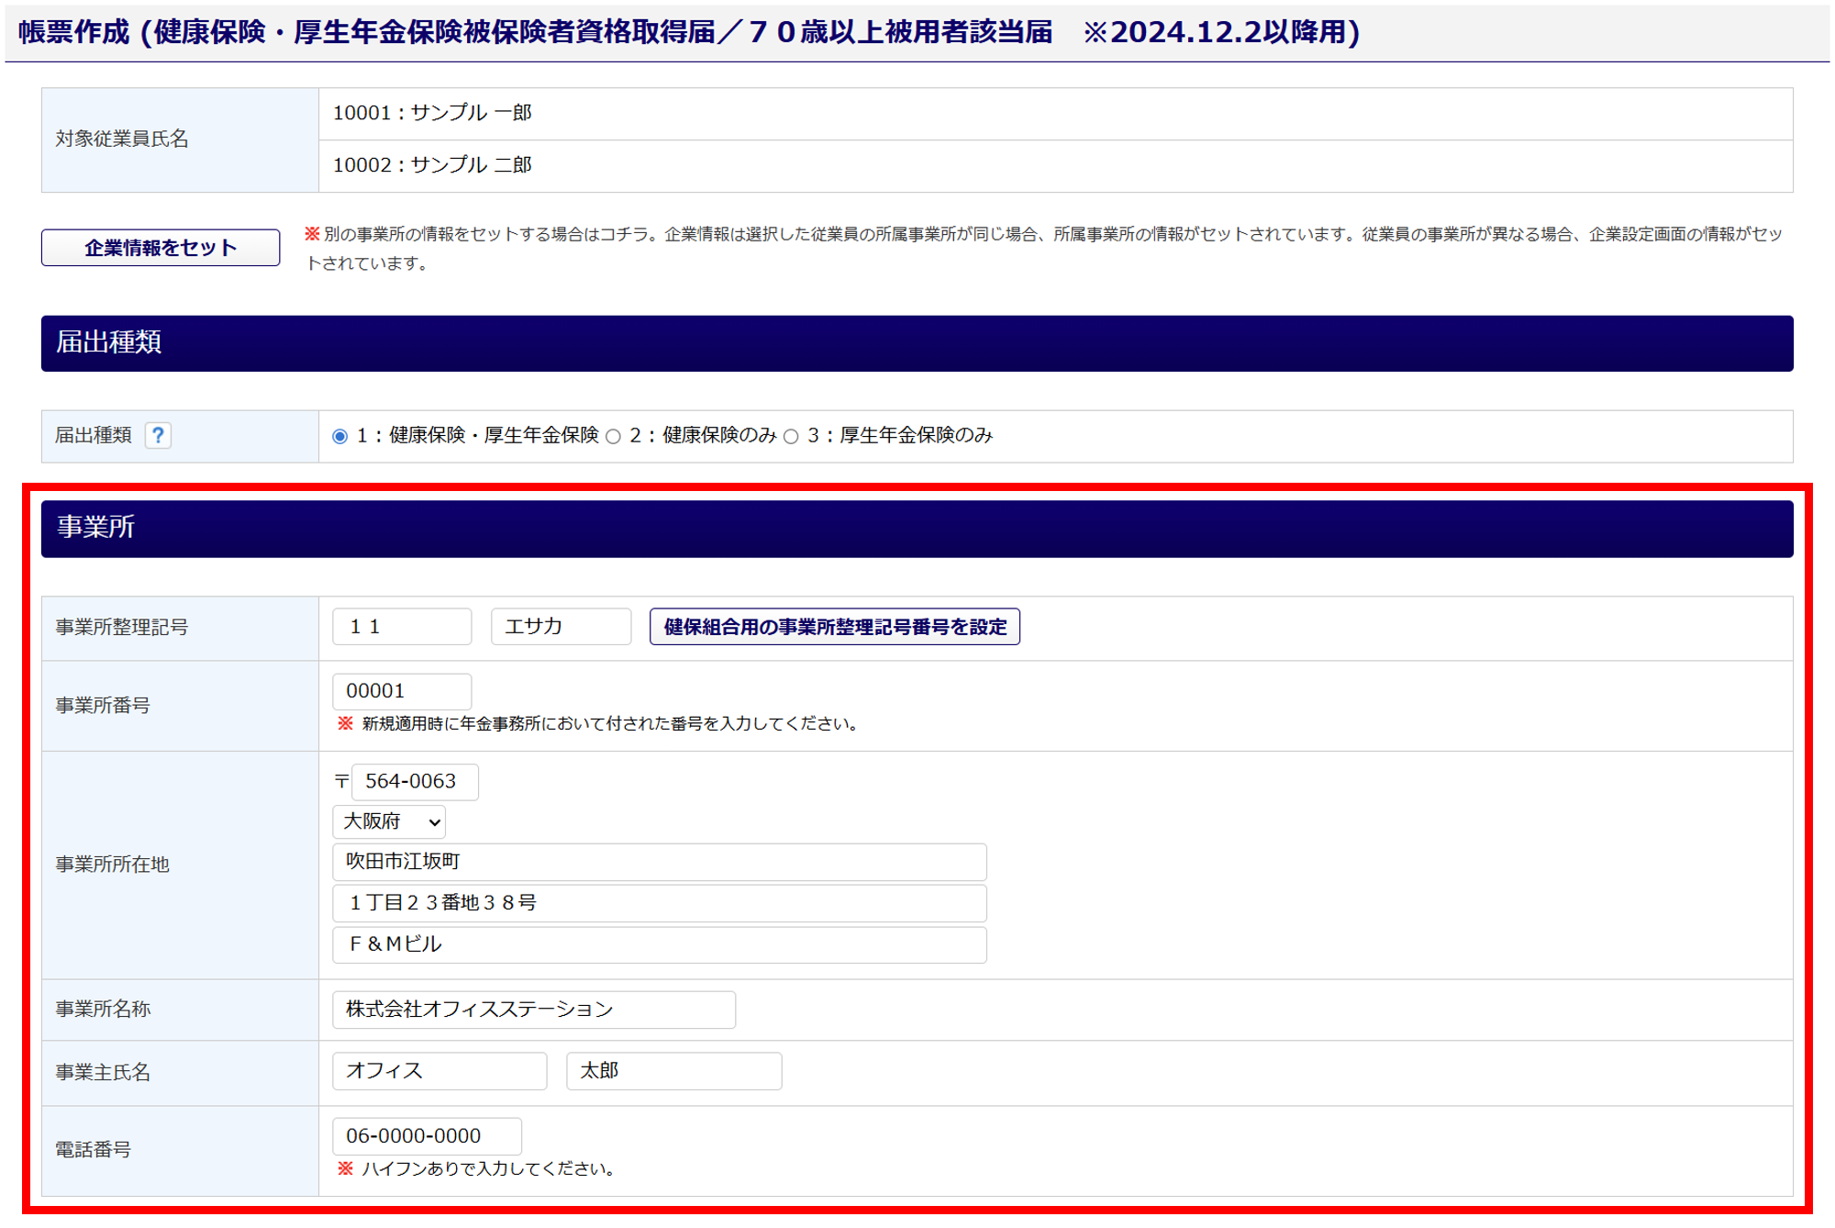Screen dimensions: 1835x1228
Task: Click the postal code field 564-0063
Action: [415, 781]
